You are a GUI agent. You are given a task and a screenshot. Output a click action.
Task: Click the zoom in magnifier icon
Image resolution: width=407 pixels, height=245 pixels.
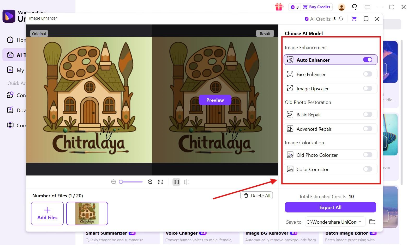150,182
